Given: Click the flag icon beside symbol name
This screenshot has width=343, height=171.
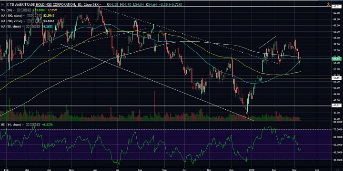Looking at the screenshot, I should tap(8, 4).
